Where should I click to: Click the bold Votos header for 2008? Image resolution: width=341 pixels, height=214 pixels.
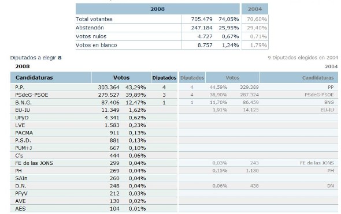pyautogui.click(x=121, y=77)
